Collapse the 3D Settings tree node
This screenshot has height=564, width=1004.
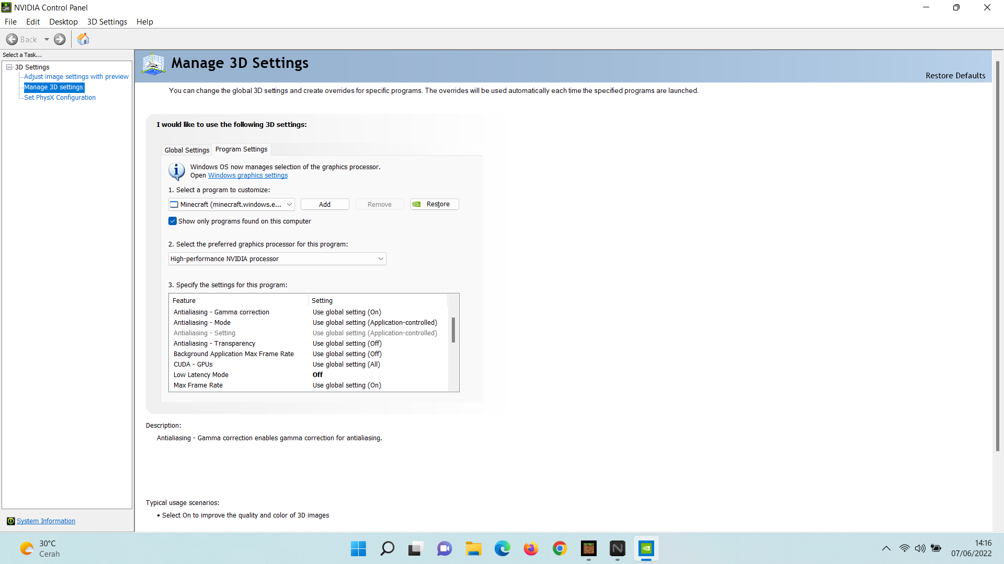(9, 67)
